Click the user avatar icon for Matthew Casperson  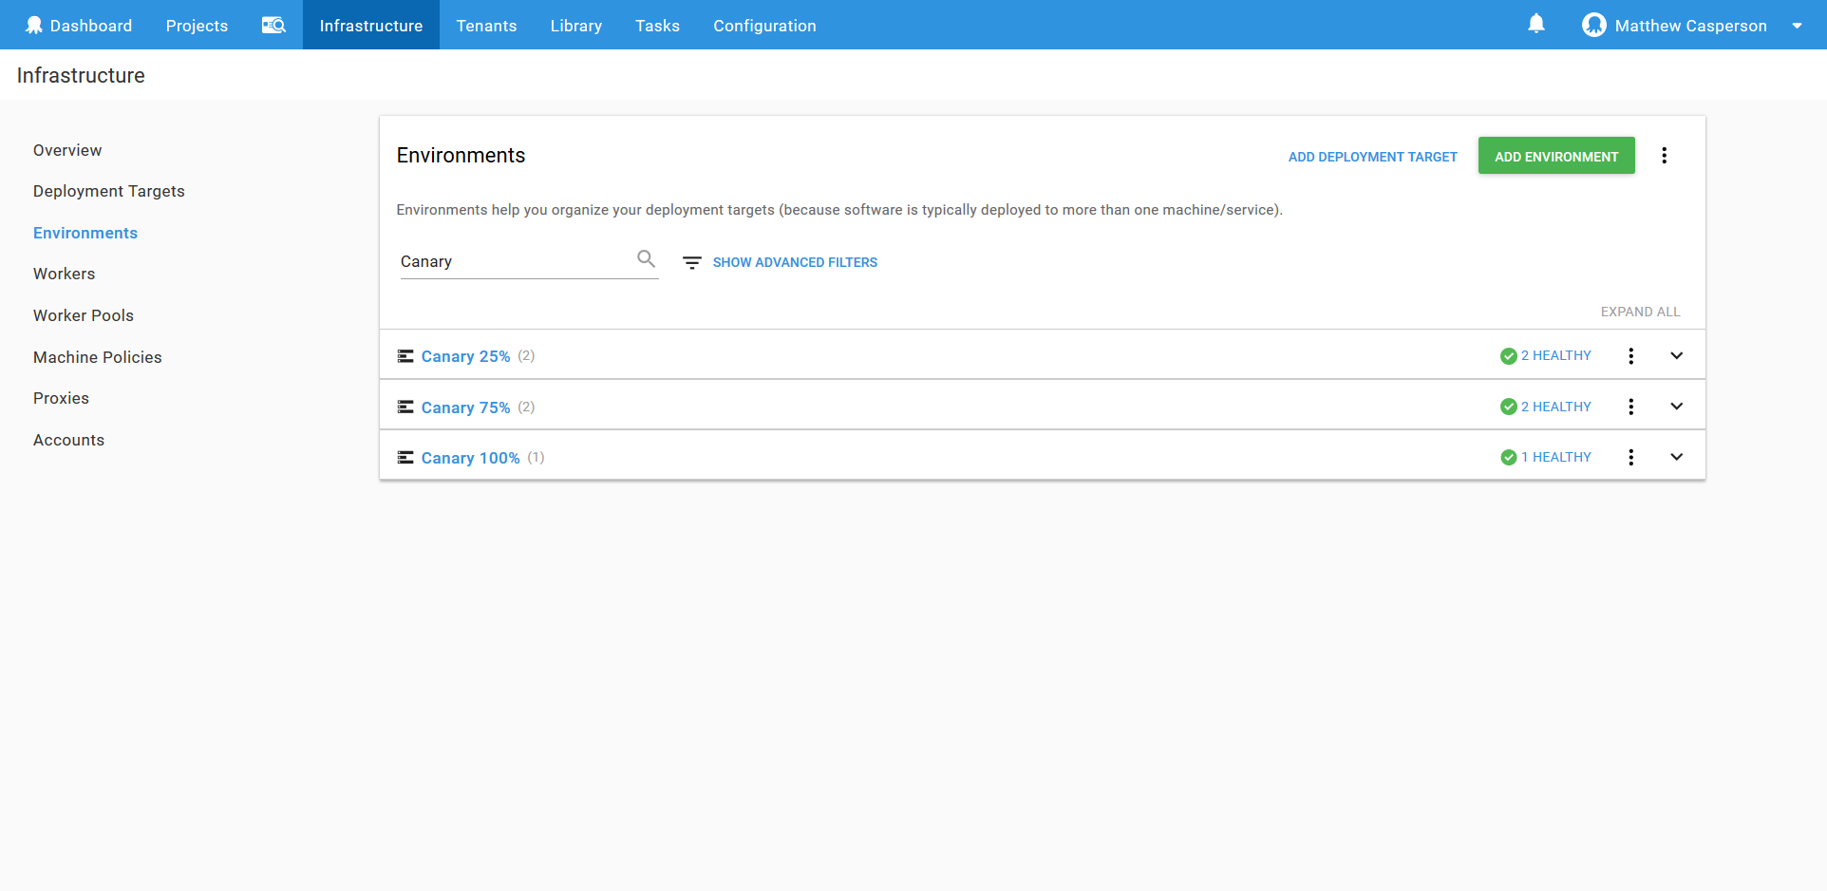click(1593, 26)
